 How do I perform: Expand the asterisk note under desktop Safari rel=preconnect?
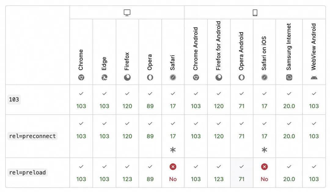pyautogui.click(x=173, y=150)
